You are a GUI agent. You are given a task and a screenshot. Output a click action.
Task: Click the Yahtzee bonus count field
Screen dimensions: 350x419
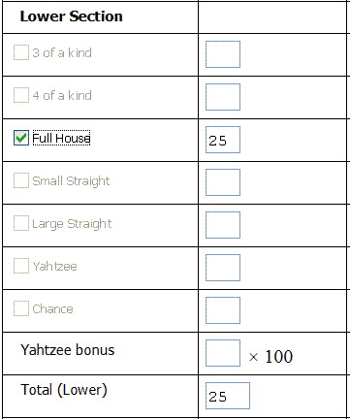click(x=223, y=353)
